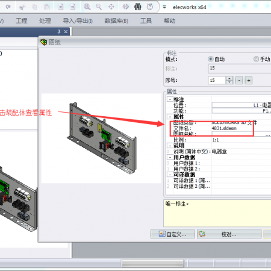Image resolution: width=271 pixels, height=271 pixels.
Task: Open the 工程 menu
Action: pyautogui.click(x=22, y=20)
